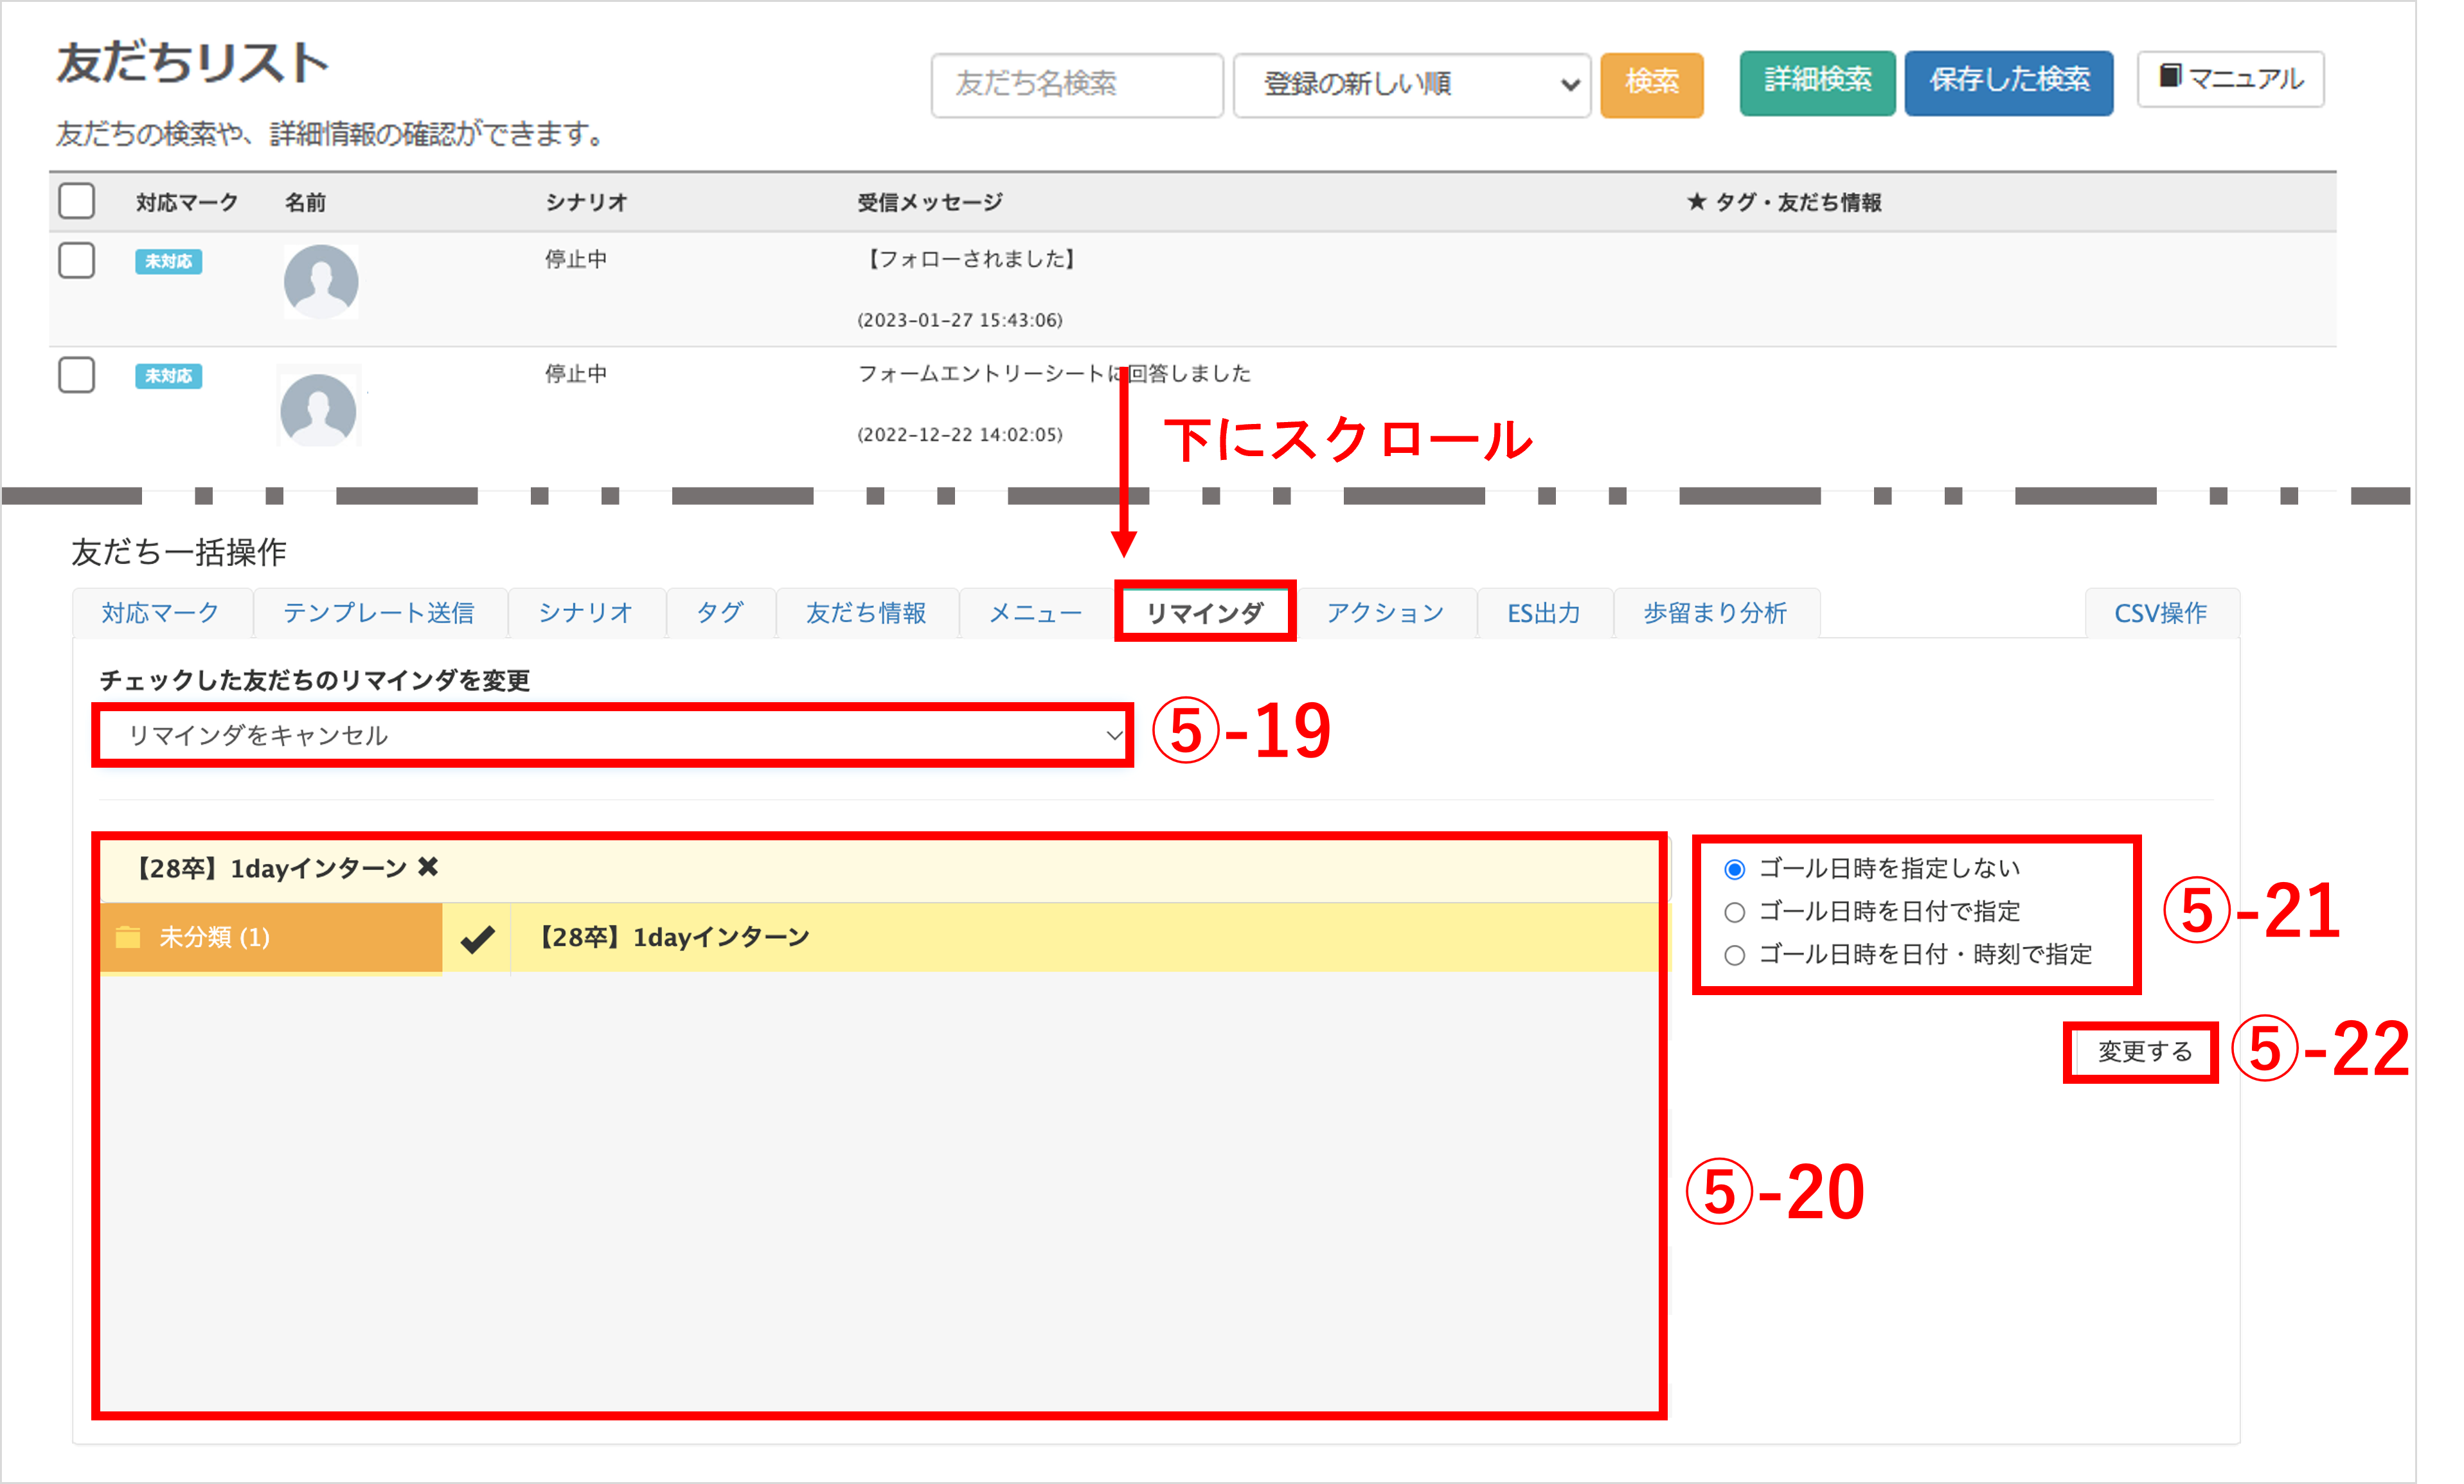Select ゴール日時を日付で指定 radio option

click(x=1735, y=912)
